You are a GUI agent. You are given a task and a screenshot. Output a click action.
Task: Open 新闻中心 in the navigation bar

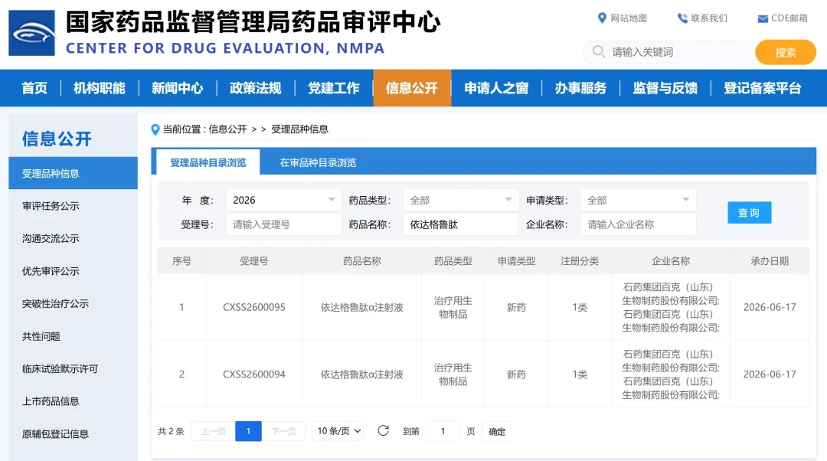[178, 88]
